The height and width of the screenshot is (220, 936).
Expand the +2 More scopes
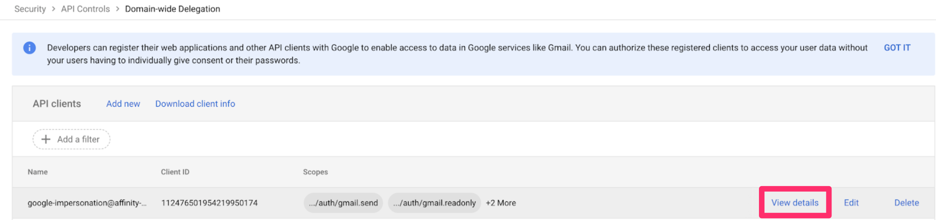pyautogui.click(x=500, y=203)
